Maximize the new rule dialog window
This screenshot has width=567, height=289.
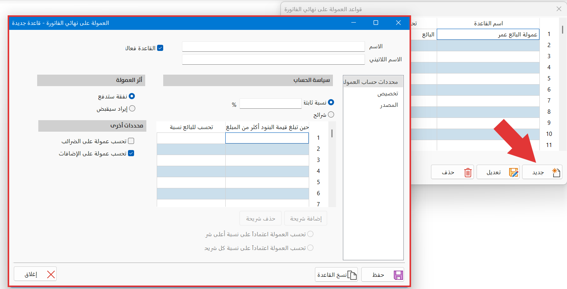click(x=376, y=23)
